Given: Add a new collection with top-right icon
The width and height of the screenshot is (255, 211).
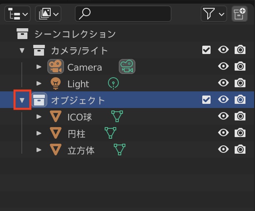Looking at the screenshot, I should coord(239,14).
